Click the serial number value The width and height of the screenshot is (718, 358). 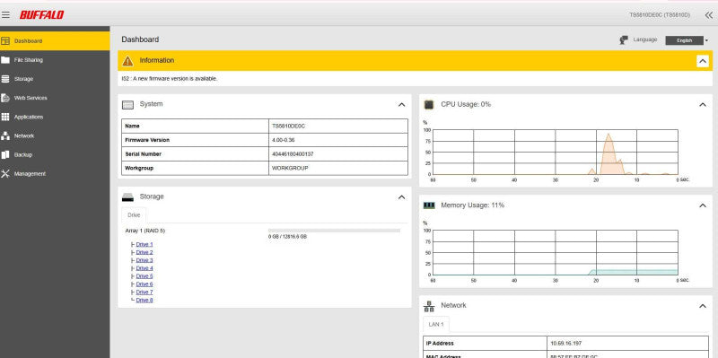click(293, 154)
